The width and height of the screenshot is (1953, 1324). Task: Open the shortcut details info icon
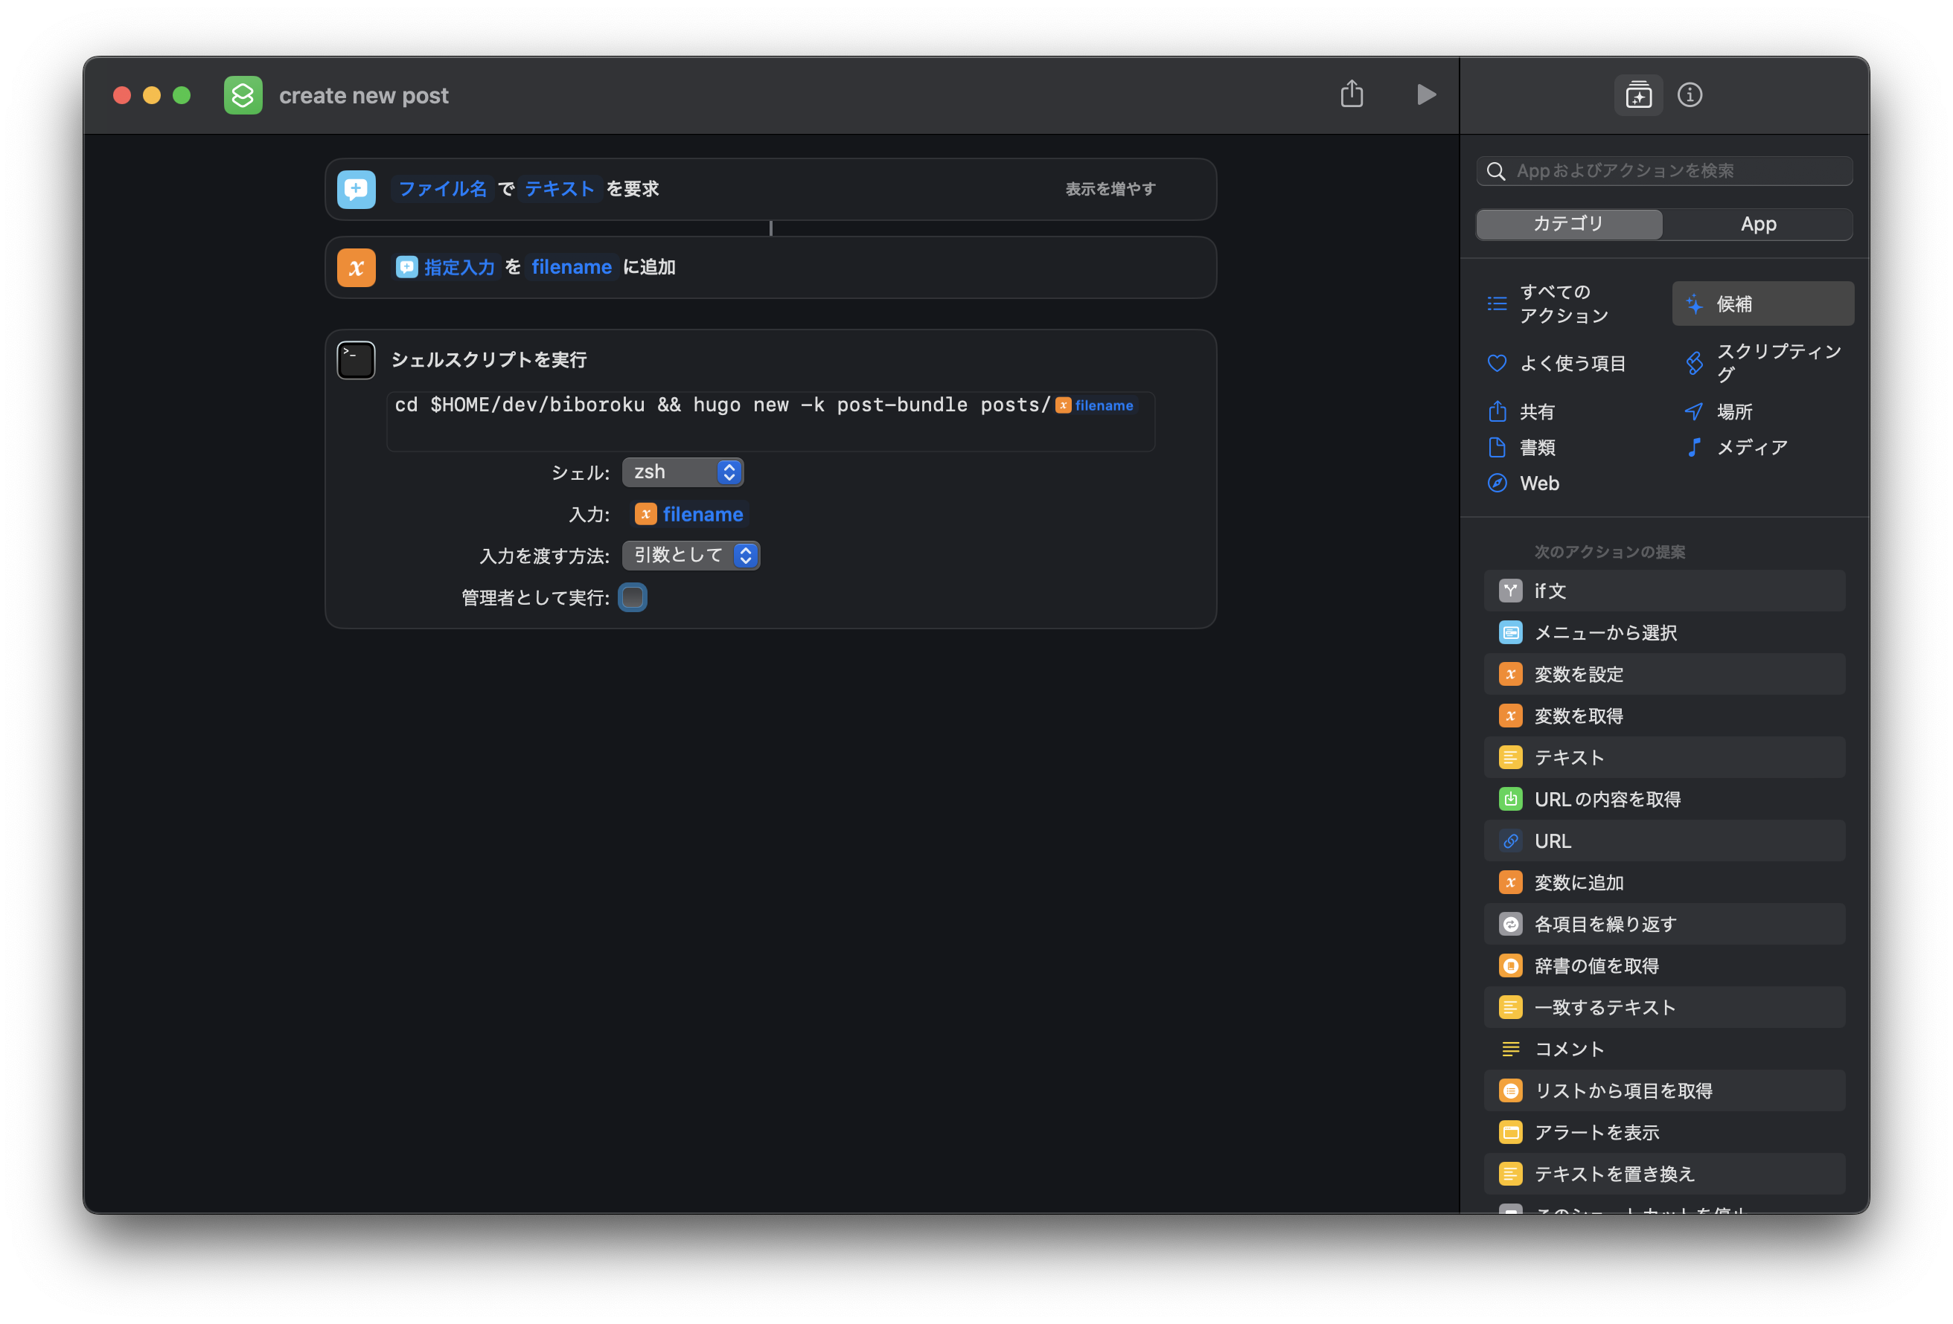[x=1689, y=95]
